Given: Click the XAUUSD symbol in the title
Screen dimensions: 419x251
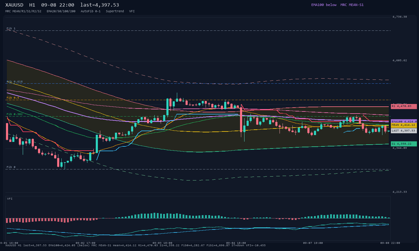Looking at the screenshot, I should coord(15,5).
